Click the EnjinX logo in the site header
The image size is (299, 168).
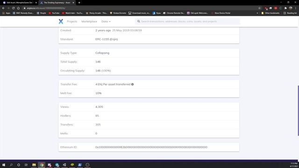tap(61, 21)
